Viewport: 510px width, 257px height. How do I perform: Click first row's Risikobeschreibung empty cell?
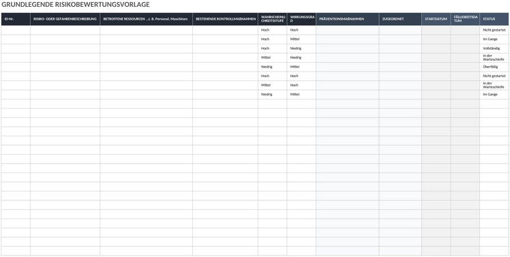pyautogui.click(x=65, y=30)
